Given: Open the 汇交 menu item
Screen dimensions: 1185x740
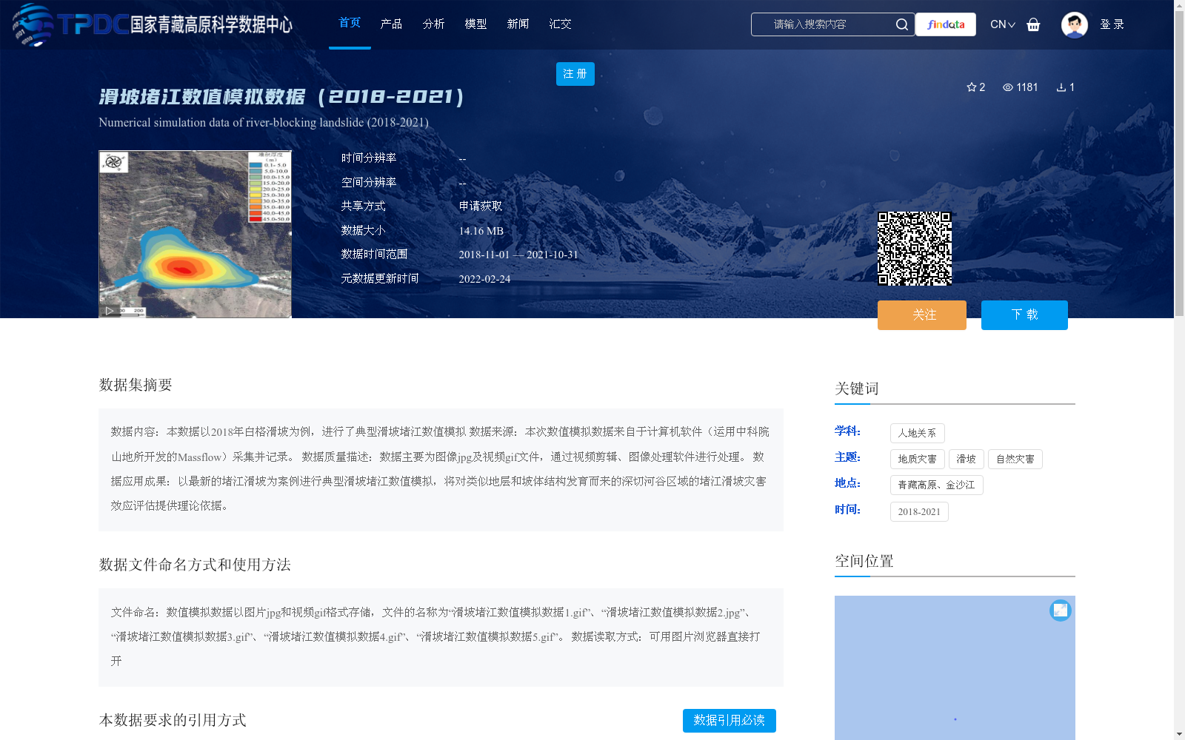Looking at the screenshot, I should tap(561, 24).
